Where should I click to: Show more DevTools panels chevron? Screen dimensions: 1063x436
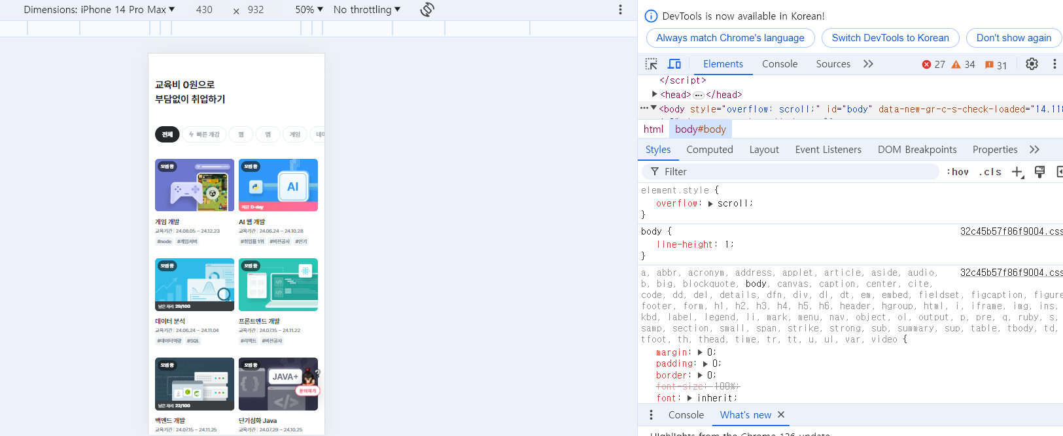click(868, 64)
